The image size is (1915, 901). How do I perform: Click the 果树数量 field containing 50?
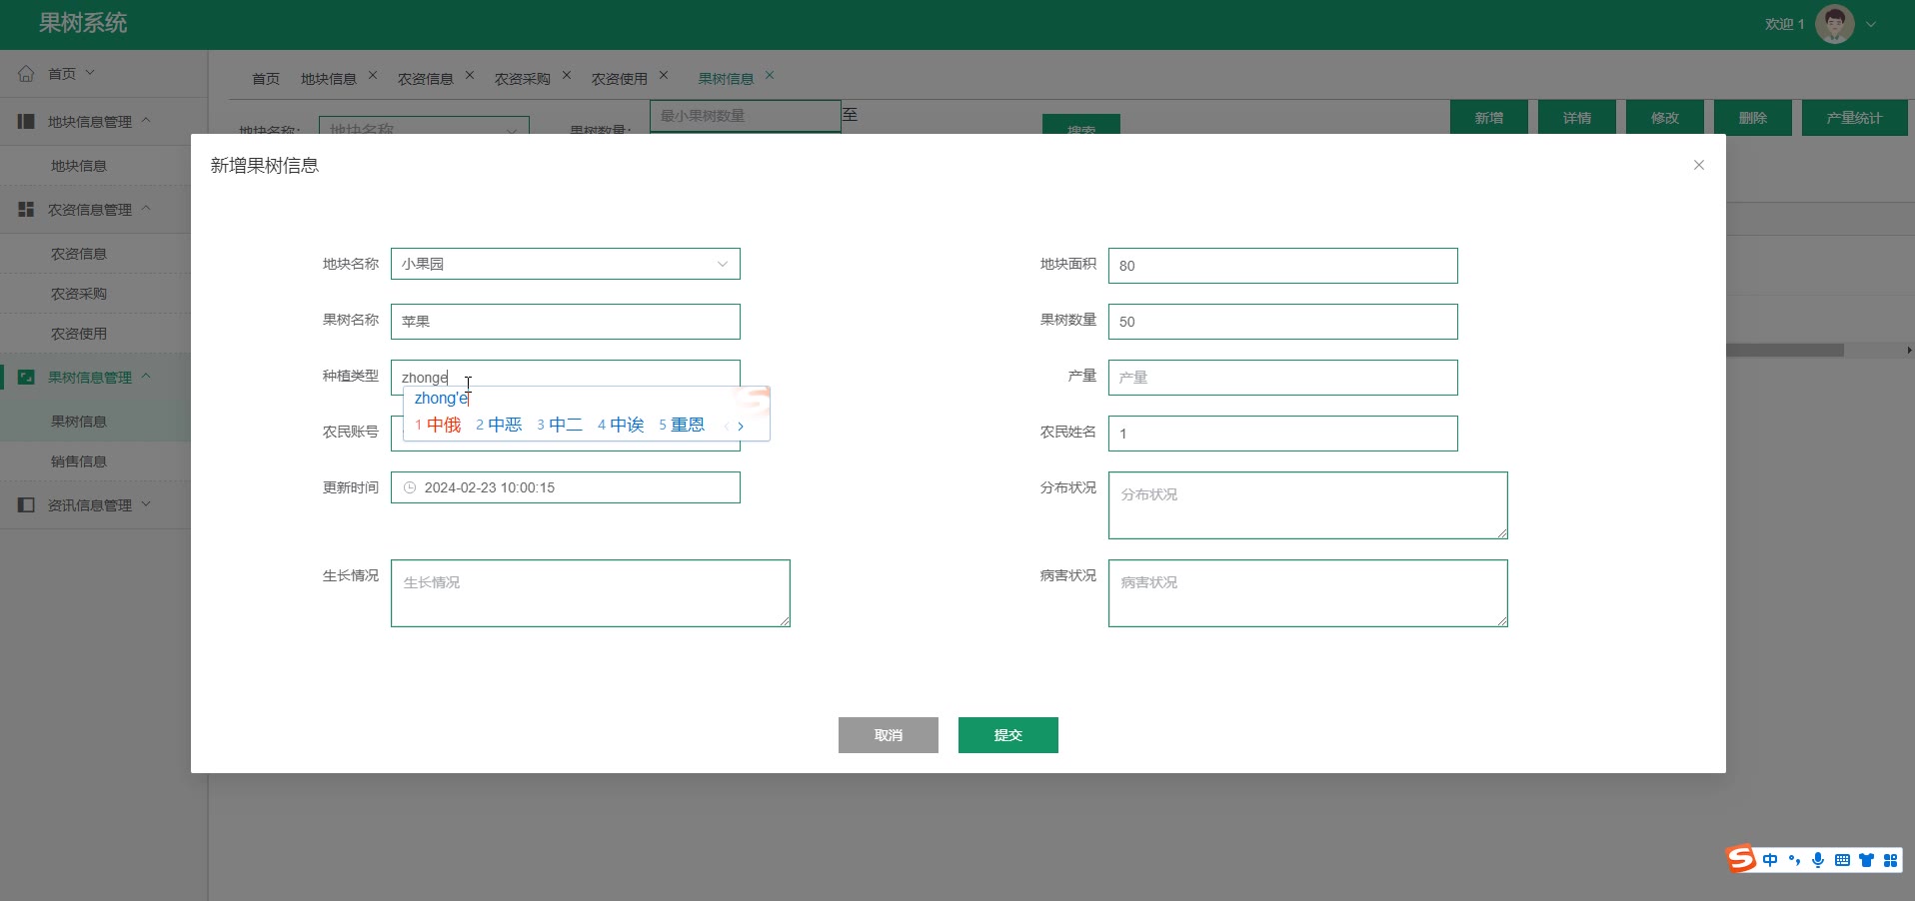click(x=1282, y=322)
